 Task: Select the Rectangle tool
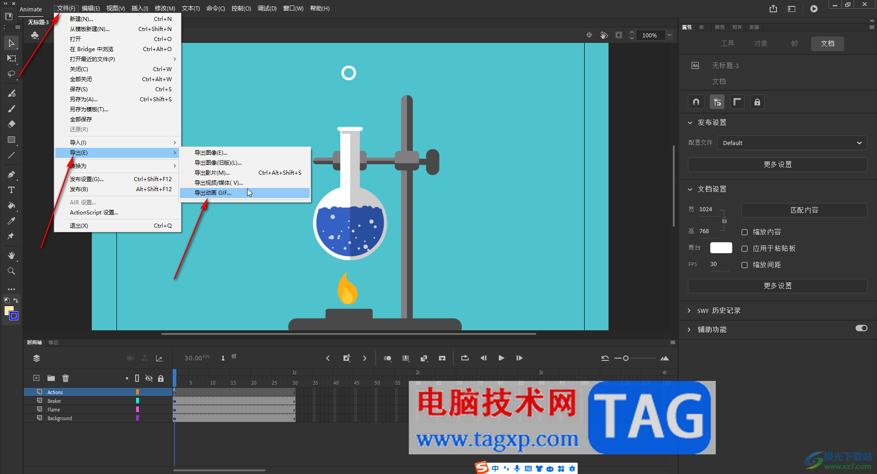(x=11, y=140)
